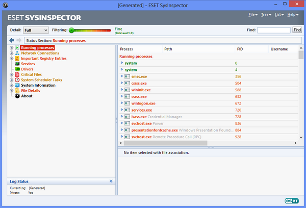This screenshot has height=208, width=306.
Task: Click the lsass.exe process icon
Action: (127, 117)
